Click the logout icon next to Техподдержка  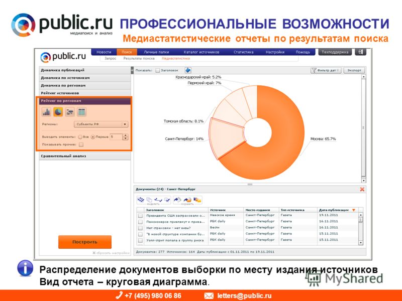(360, 52)
